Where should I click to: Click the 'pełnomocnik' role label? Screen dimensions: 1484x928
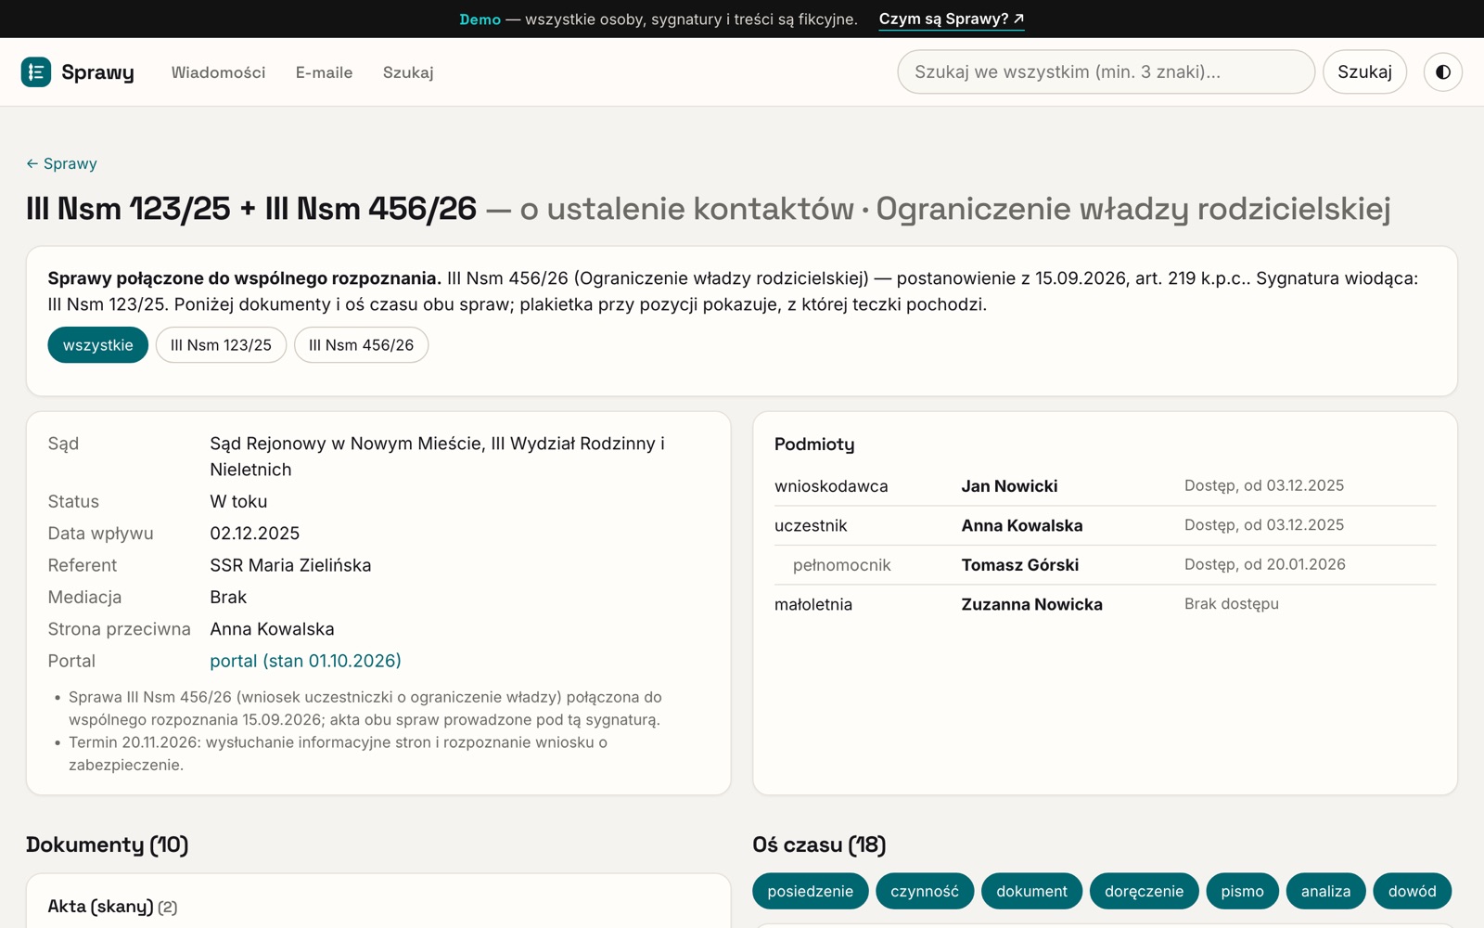tap(841, 565)
